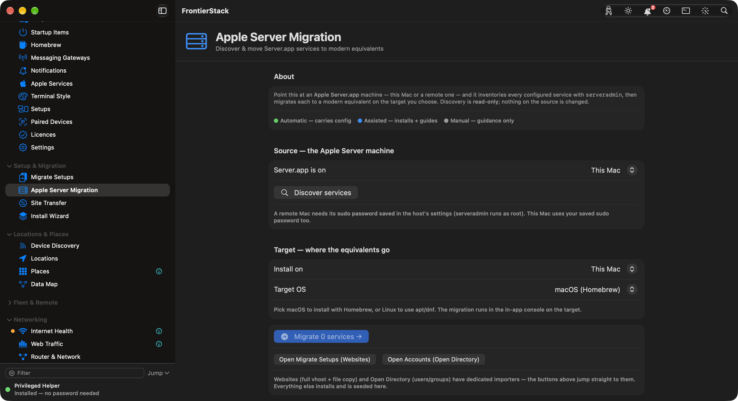Click the person figure icon in toolbar
Image resolution: width=738 pixels, height=401 pixels.
click(x=608, y=11)
